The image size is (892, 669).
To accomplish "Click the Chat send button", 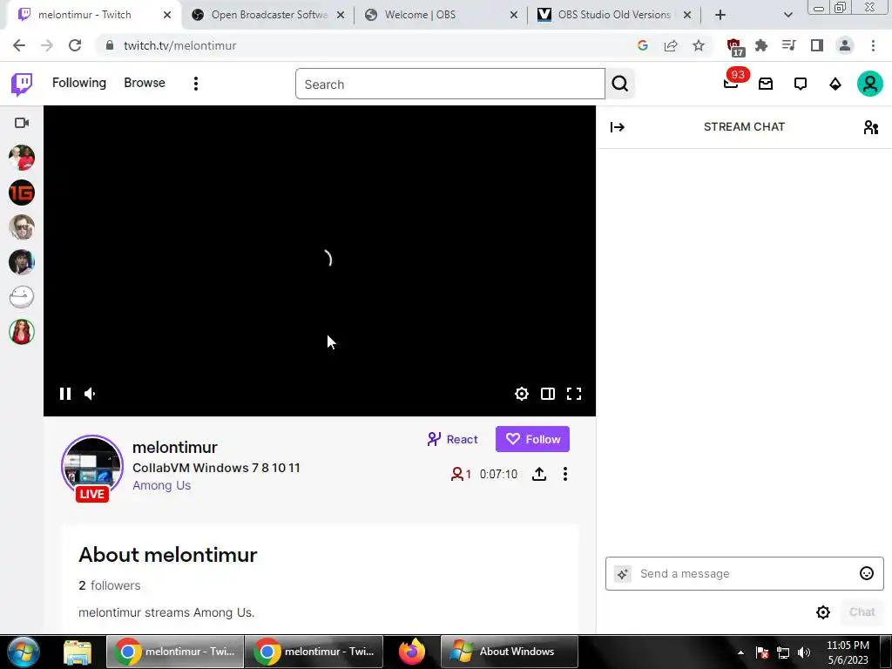I will tap(862, 612).
